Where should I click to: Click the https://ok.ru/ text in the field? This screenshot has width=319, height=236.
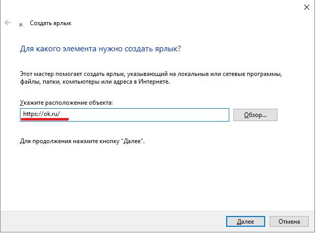pyautogui.click(x=45, y=114)
